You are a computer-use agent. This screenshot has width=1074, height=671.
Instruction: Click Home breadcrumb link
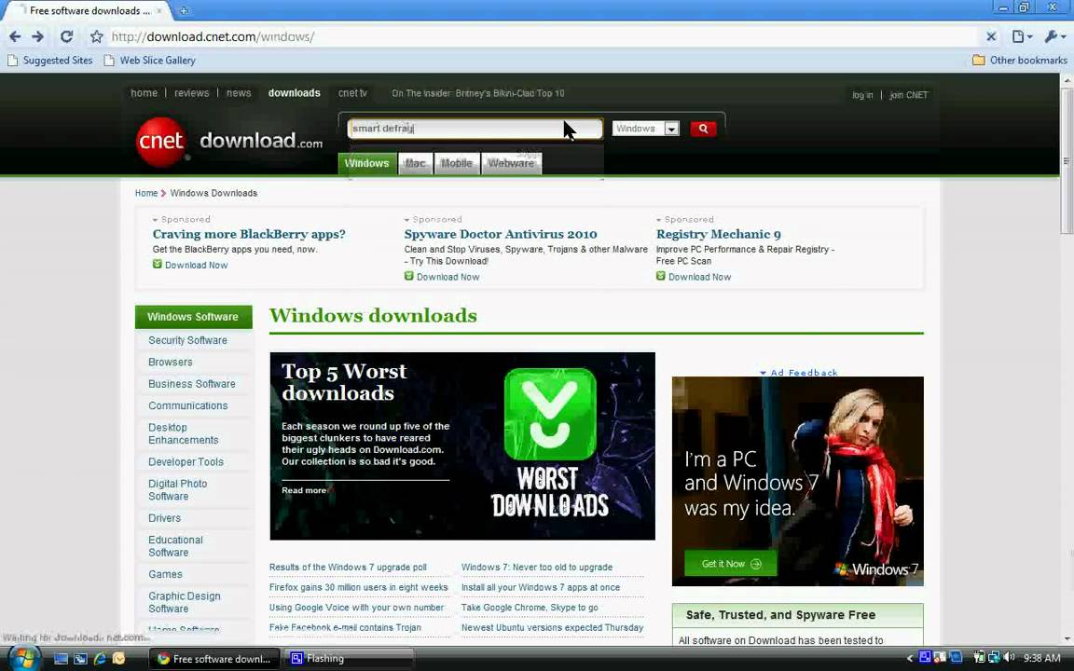pos(145,193)
